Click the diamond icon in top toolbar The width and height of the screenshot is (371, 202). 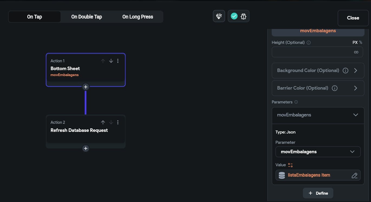pyautogui.click(x=219, y=17)
